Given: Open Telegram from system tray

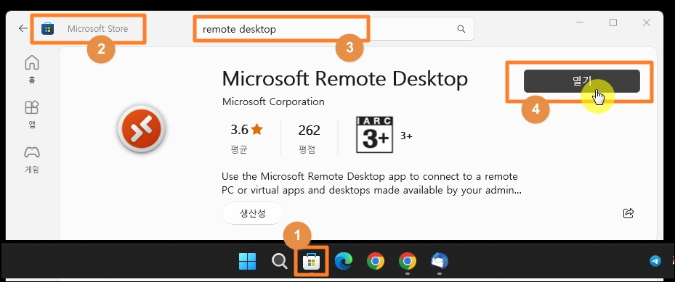Looking at the screenshot, I should [655, 260].
